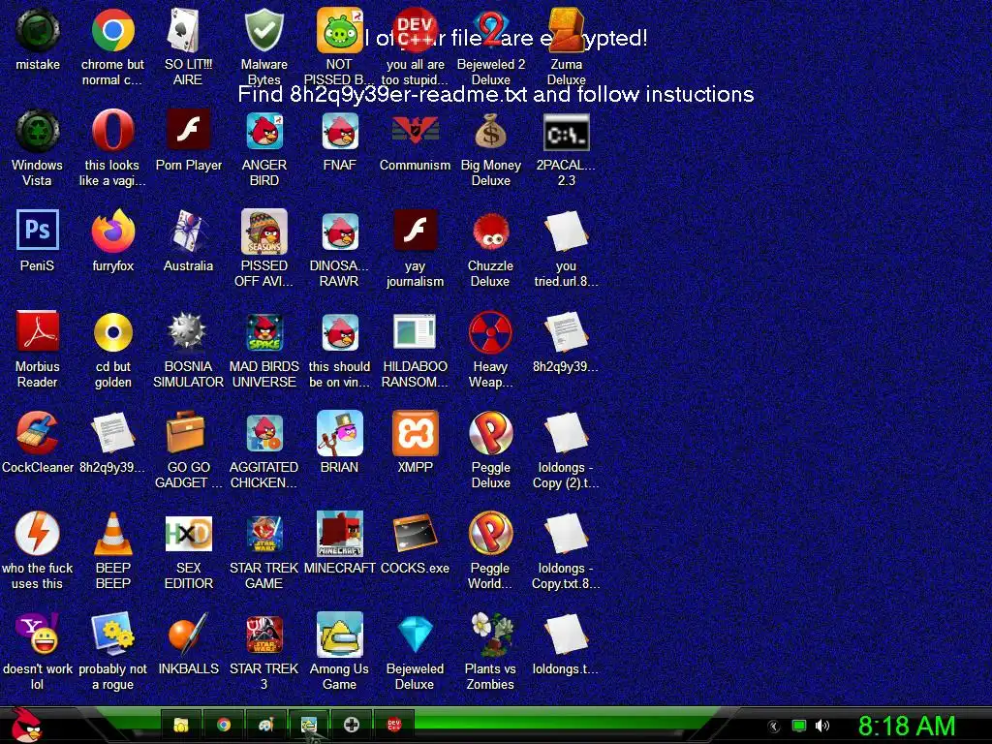The image size is (992, 744).
Task: Click Chrome in the taskbar
Action: [x=224, y=725]
